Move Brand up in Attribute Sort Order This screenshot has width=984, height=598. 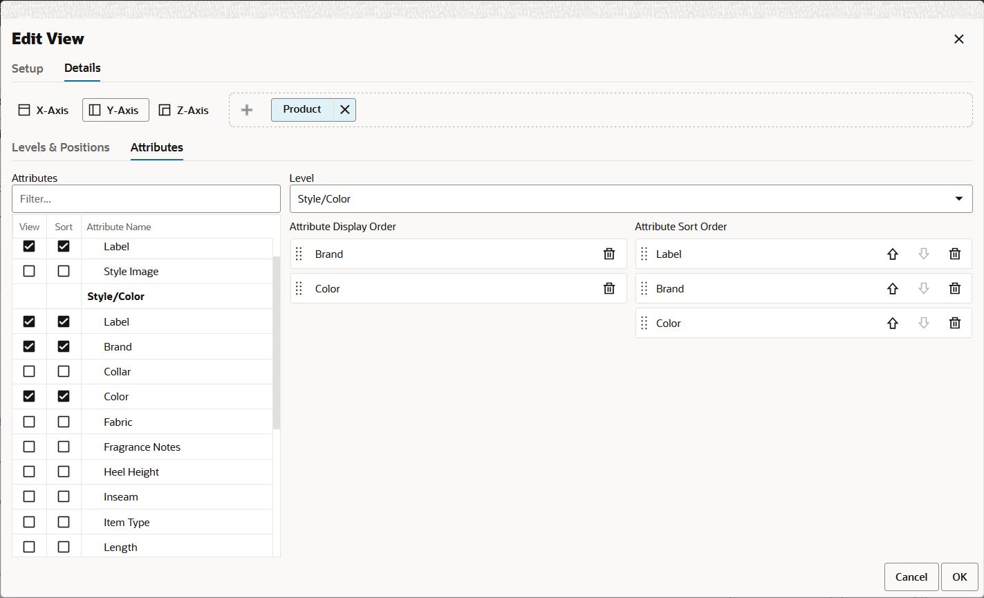[x=893, y=288]
